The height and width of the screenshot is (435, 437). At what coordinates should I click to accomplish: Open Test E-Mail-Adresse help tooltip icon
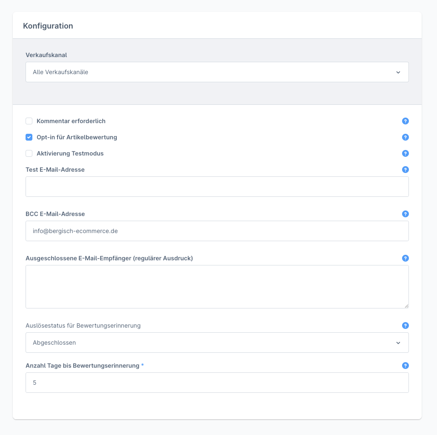tap(405, 170)
